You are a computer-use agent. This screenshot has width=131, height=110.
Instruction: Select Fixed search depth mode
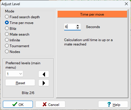pyautogui.click(x=22, y=17)
